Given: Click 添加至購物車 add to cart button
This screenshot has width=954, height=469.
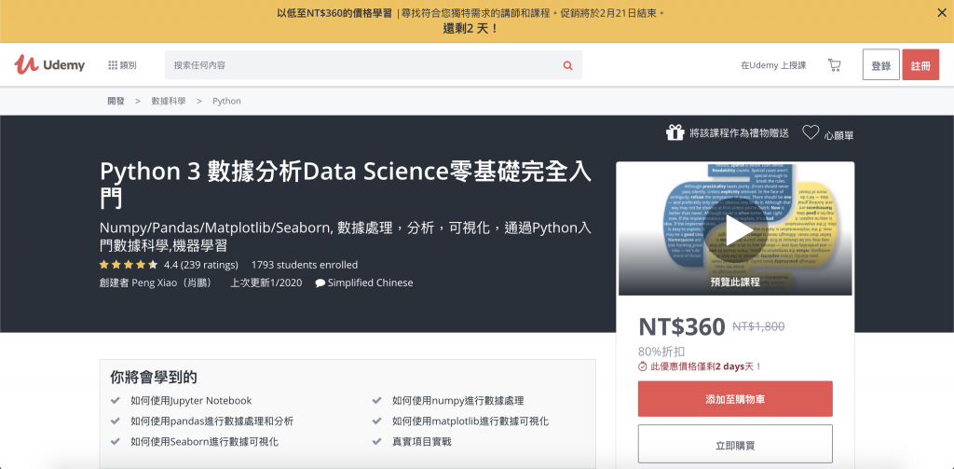Looking at the screenshot, I should [735, 399].
